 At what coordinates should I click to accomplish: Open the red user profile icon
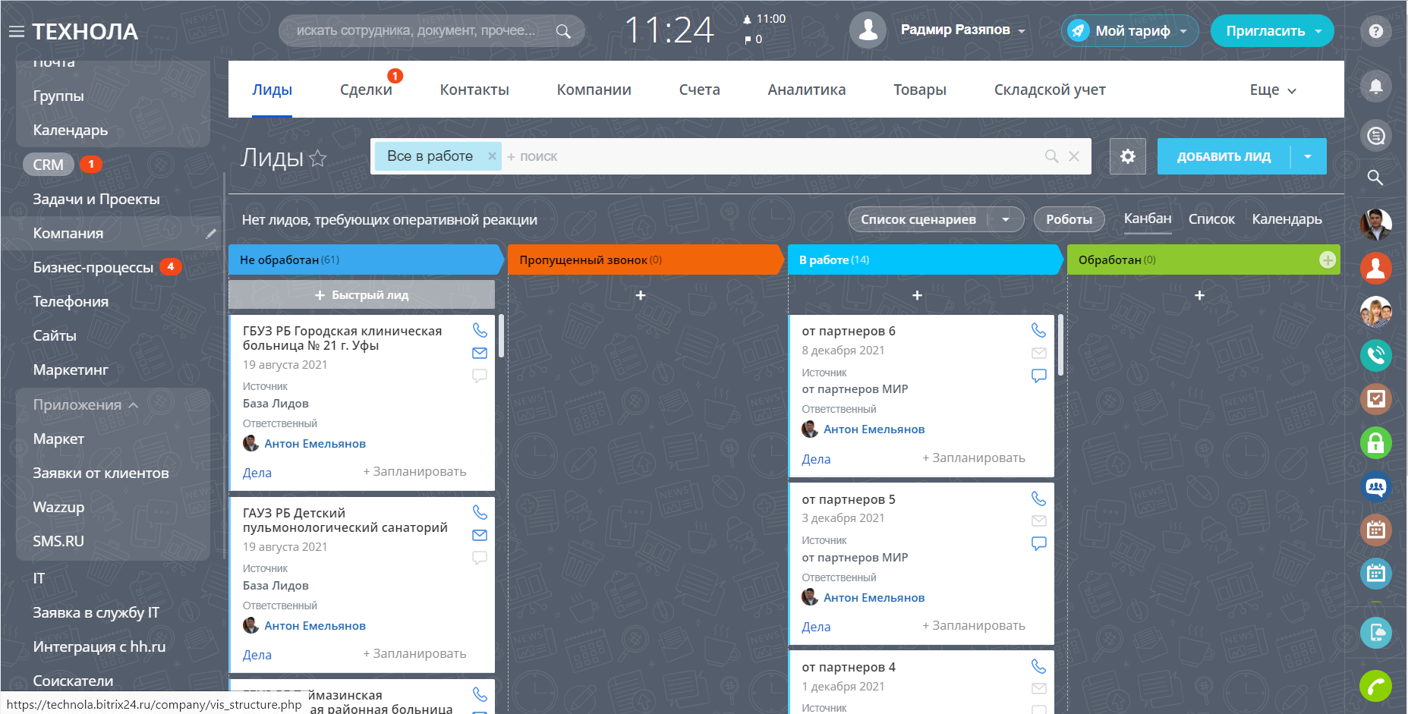click(x=1376, y=267)
